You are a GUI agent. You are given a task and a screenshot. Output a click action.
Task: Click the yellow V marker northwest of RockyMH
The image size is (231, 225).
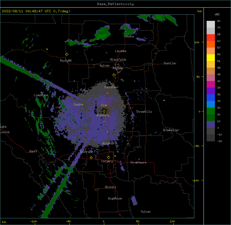[47, 49]
